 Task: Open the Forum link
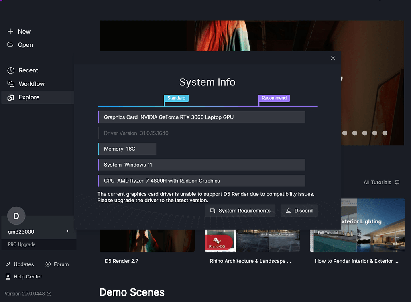(57, 264)
